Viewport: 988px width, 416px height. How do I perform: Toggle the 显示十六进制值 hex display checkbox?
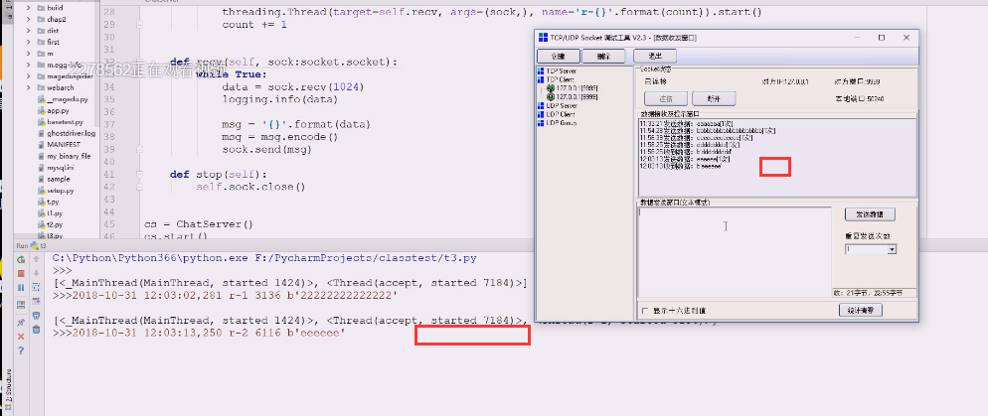pyautogui.click(x=645, y=311)
